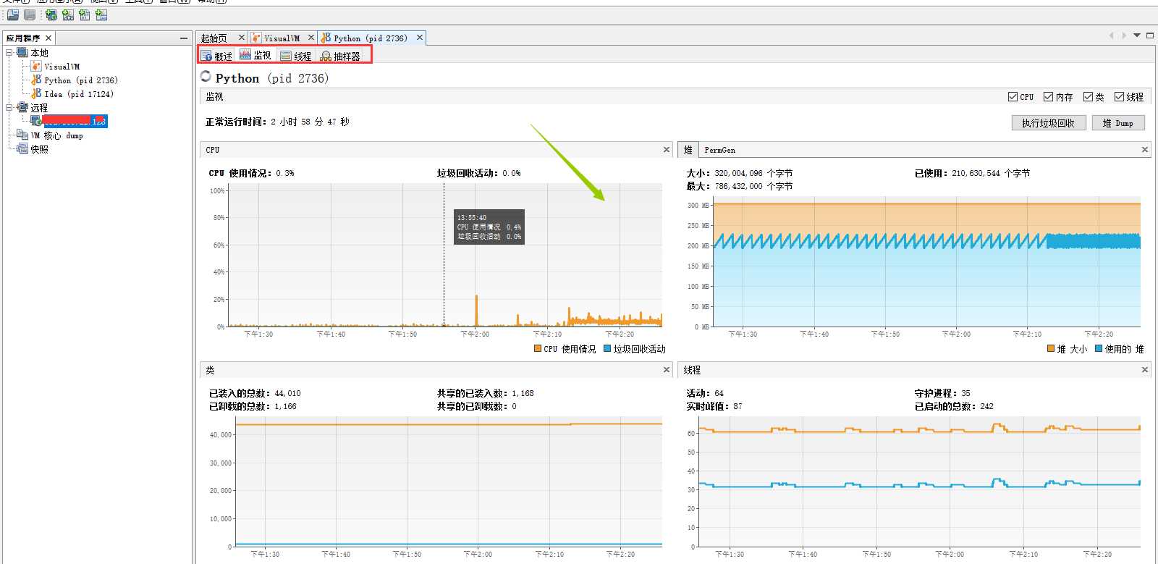The height and width of the screenshot is (564, 1158).
Task: Select the highlighted remote host entry ending 123
Action: [x=75, y=121]
